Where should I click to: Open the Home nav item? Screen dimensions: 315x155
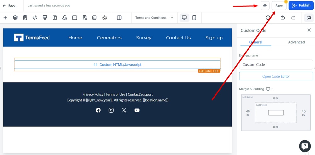coord(75,38)
